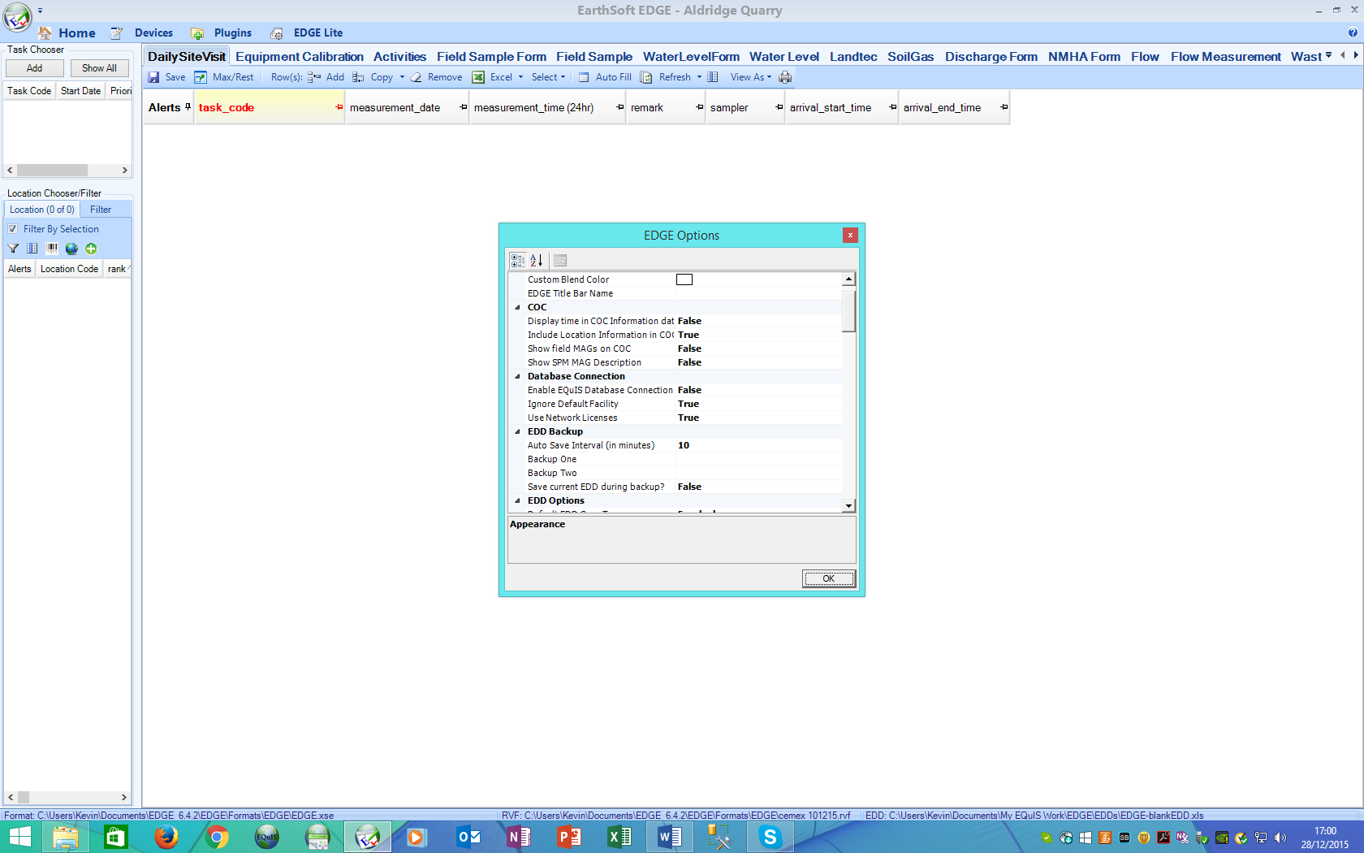Click the Remove eraser icon
The height and width of the screenshot is (853, 1364).
tap(416, 77)
